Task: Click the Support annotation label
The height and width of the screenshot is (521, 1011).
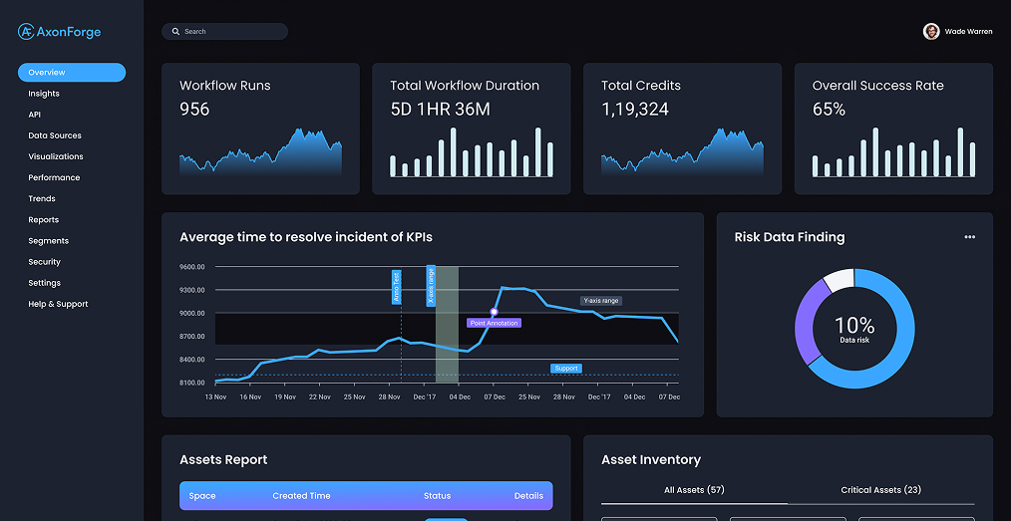Action: [x=566, y=369]
